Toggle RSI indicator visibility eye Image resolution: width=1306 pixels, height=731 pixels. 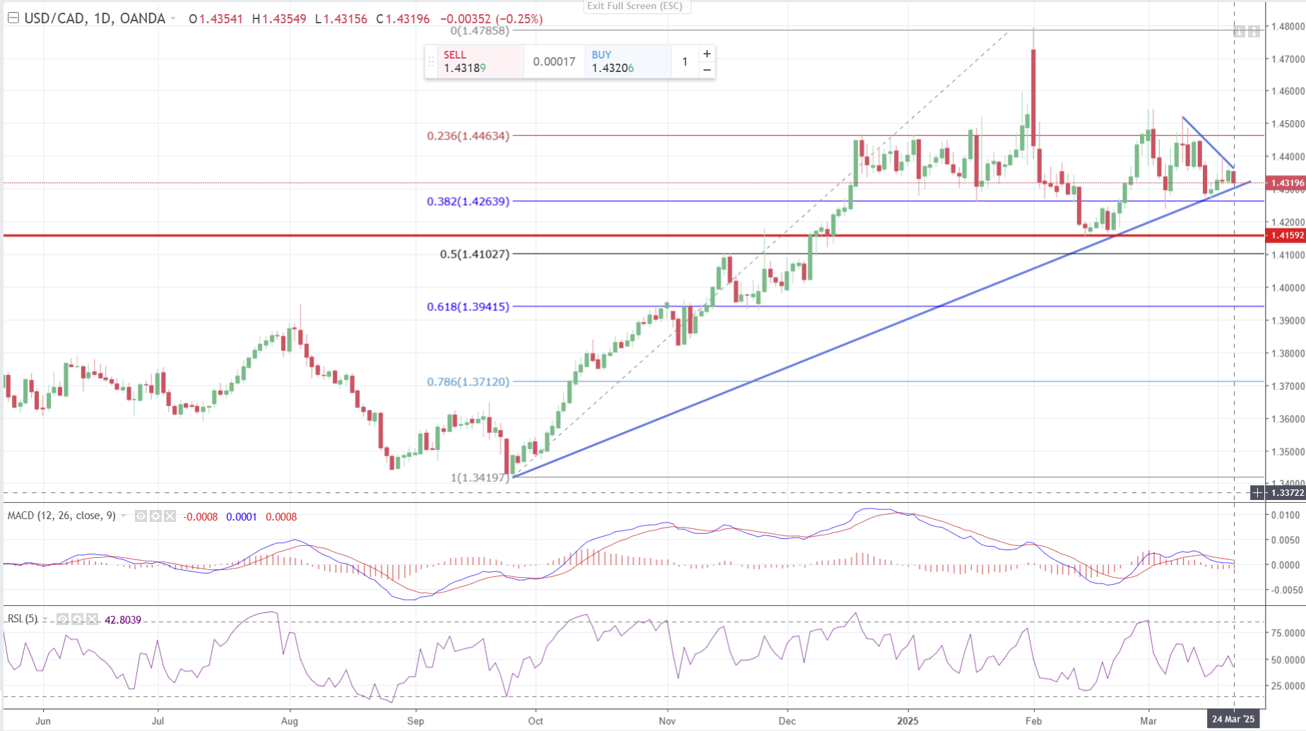click(x=63, y=619)
